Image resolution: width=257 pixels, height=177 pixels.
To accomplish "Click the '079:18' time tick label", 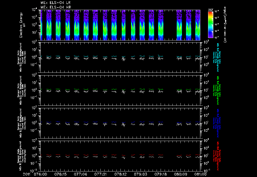I will [x=160, y=174].
